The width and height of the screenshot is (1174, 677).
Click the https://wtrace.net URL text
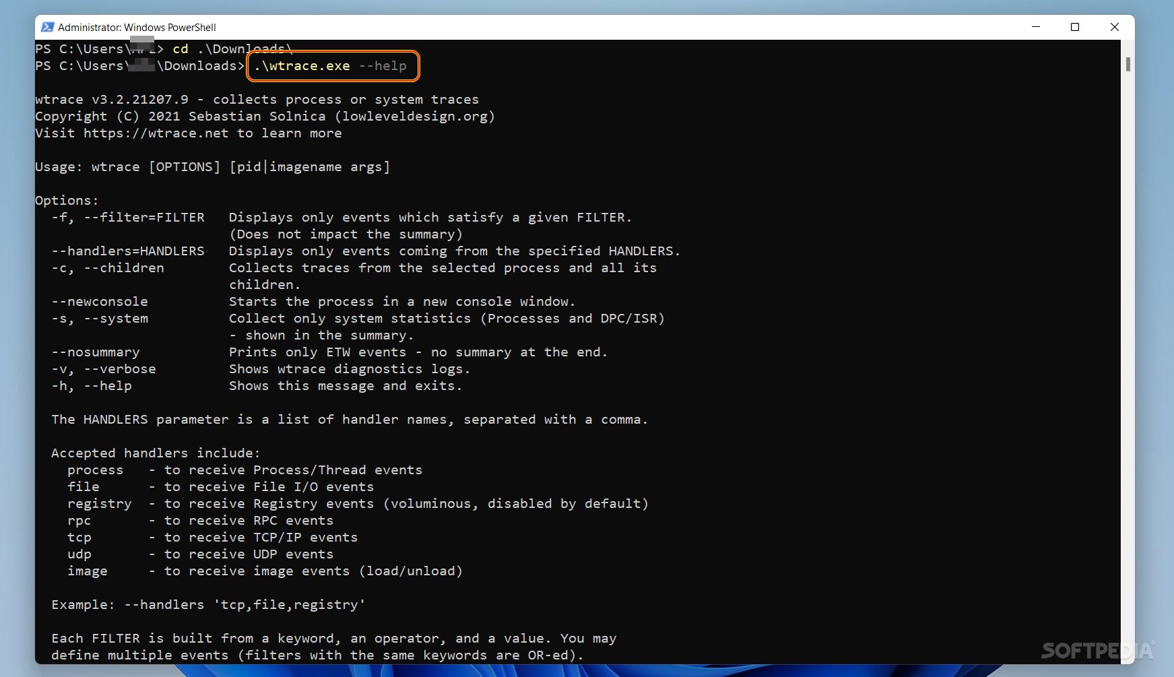click(156, 133)
